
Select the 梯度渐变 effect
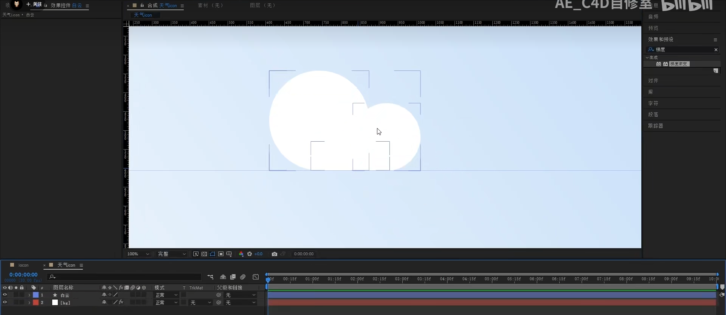click(x=679, y=64)
